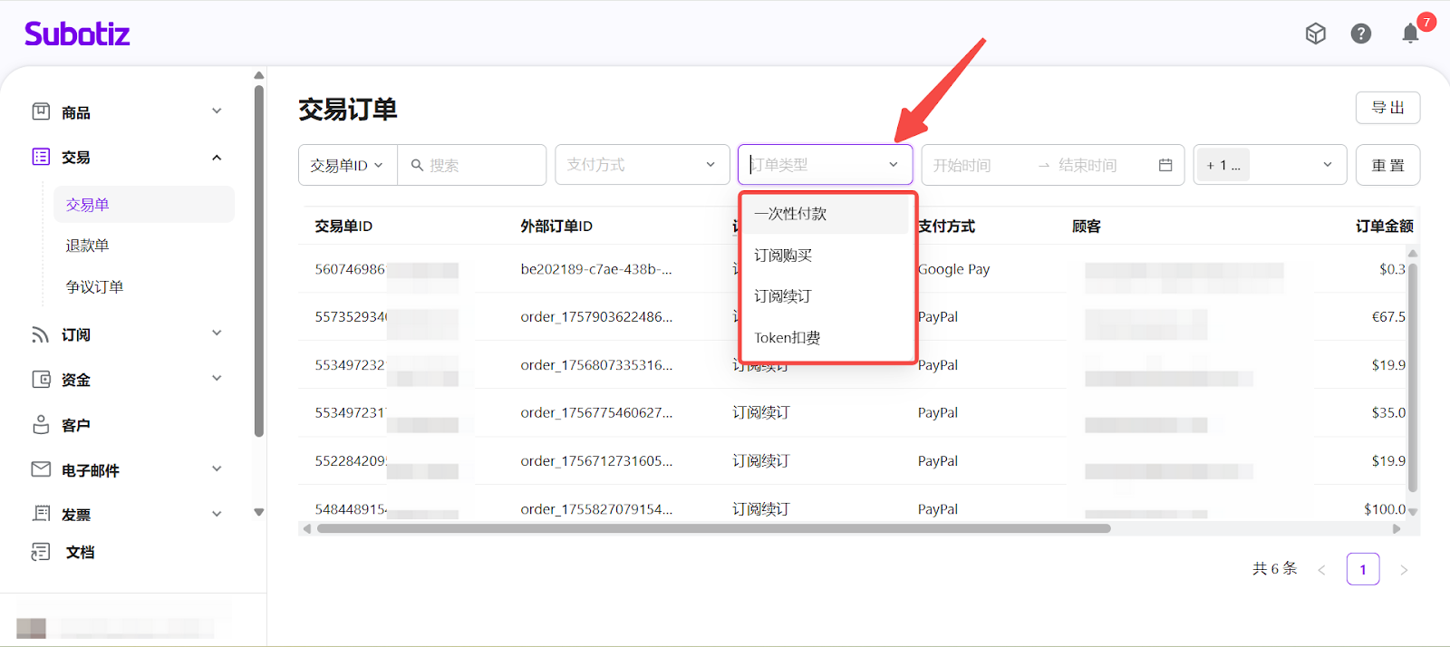Click the notification bell icon
The image size is (1450, 647).
tap(1410, 34)
